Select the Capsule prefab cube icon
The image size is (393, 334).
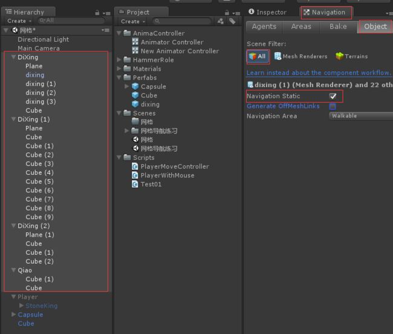coord(135,87)
